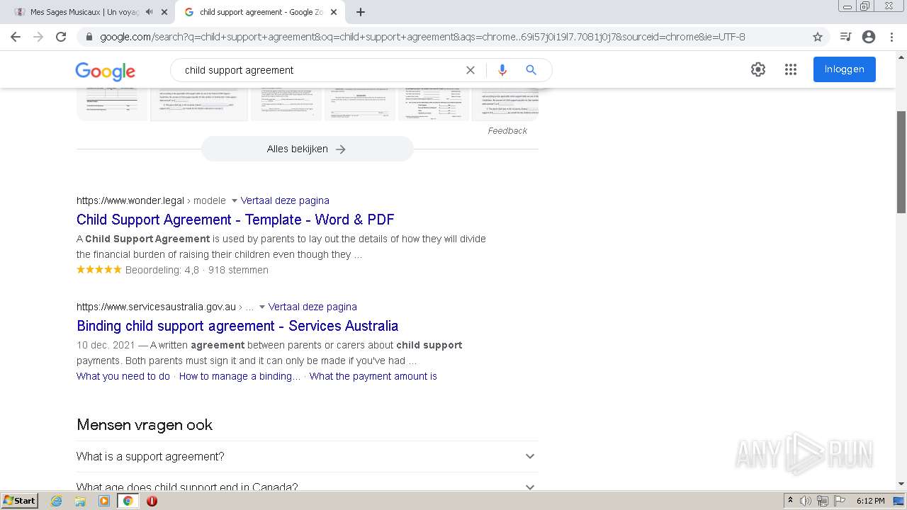Click the https://www.wonder.legal breadcrumb
907x510 pixels.
pos(130,200)
